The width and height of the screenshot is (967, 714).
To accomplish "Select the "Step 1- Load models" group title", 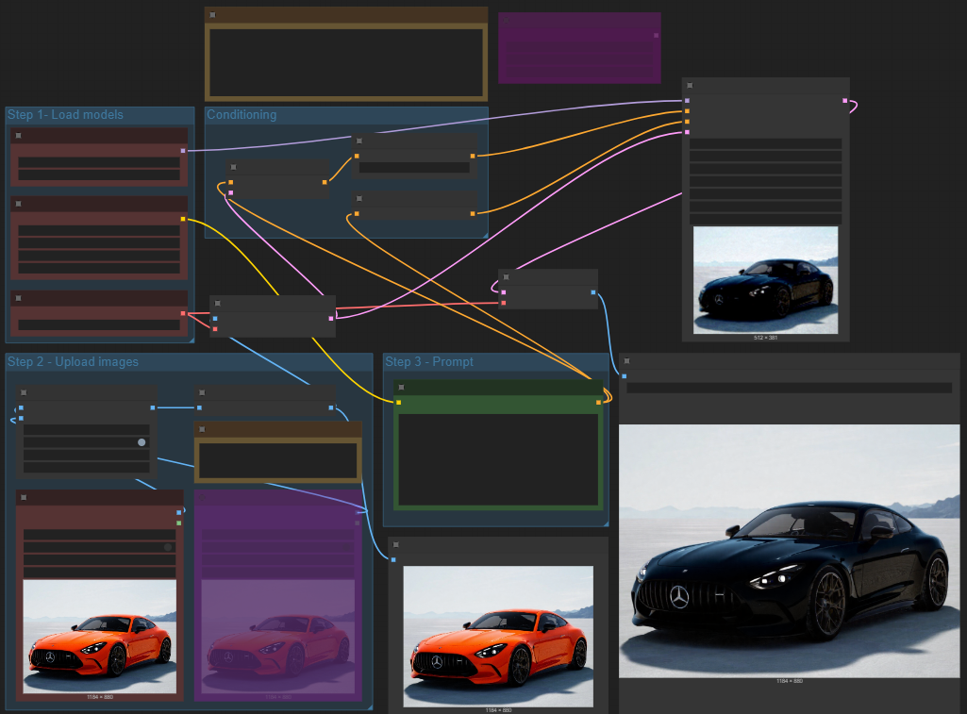I will coord(65,115).
